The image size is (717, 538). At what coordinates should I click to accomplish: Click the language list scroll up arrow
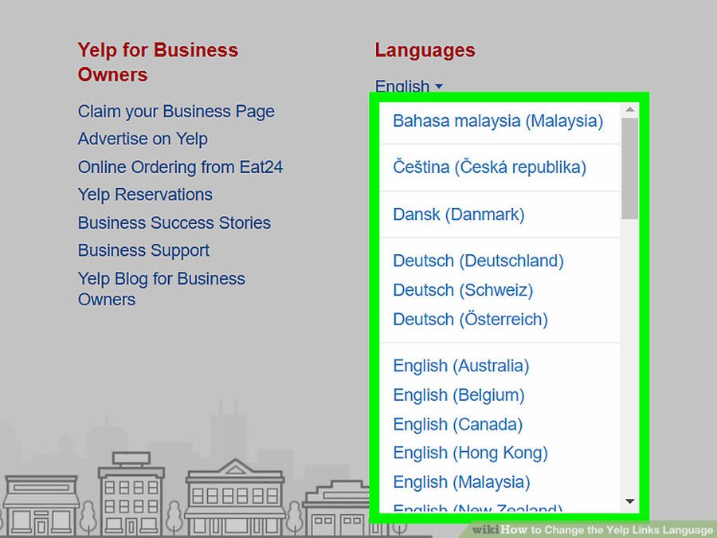pyautogui.click(x=629, y=110)
